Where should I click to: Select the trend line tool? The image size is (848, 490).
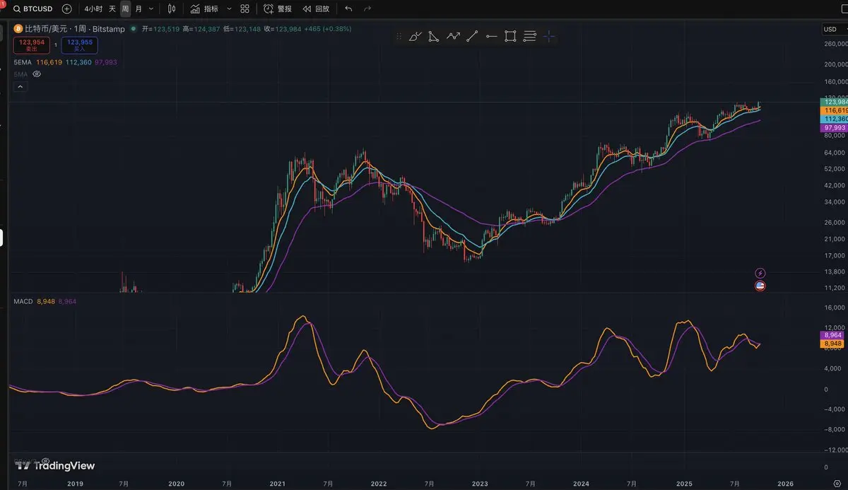coord(472,37)
